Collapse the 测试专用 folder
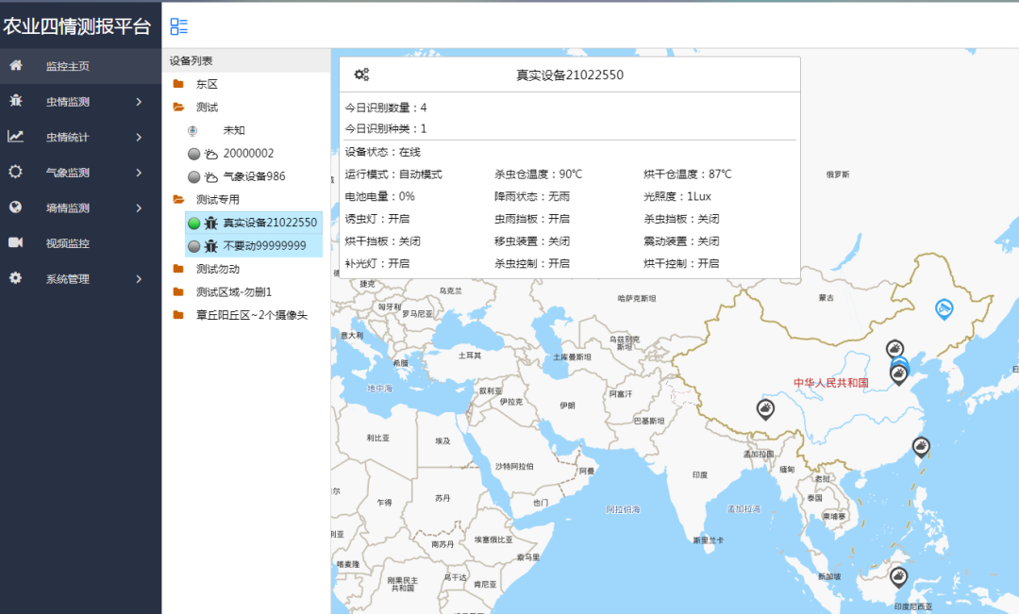Screen dimensions: 1019x614 pyautogui.click(x=177, y=200)
